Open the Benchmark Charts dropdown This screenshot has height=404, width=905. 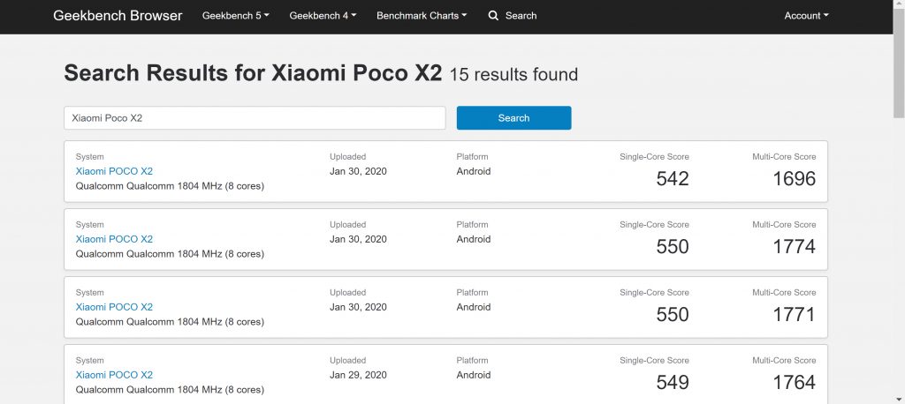click(422, 16)
